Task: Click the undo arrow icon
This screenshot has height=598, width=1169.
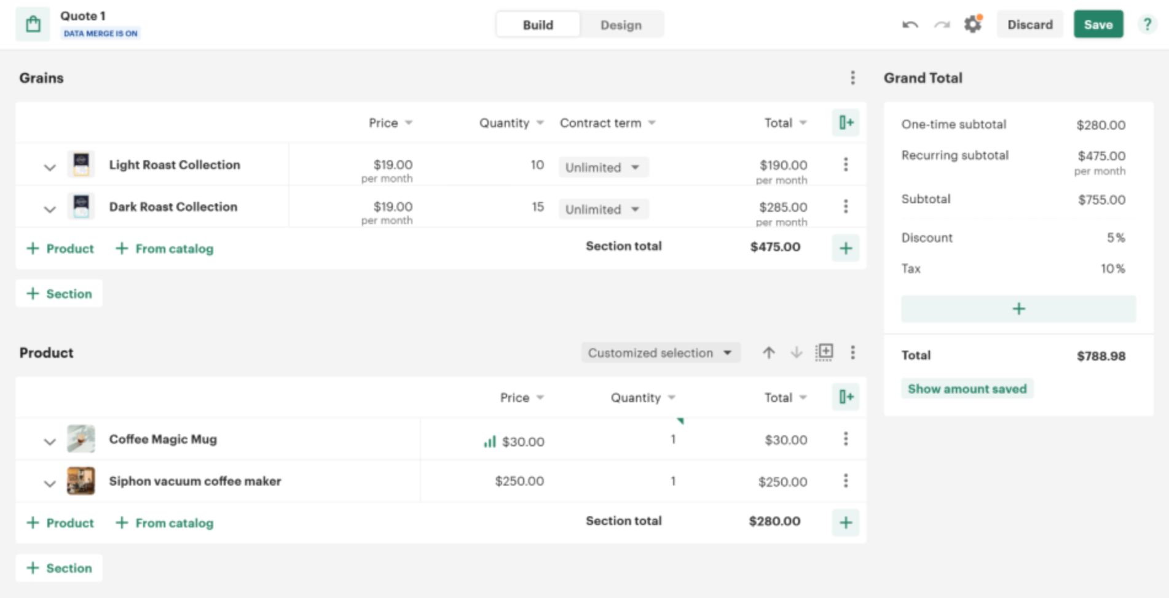Action: [x=910, y=25]
